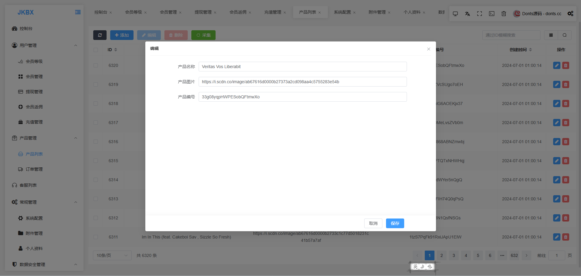Image resolution: width=581 pixels, height=276 pixels.
Task: Click the trash clear-cache icon in the header
Action: (x=503, y=14)
